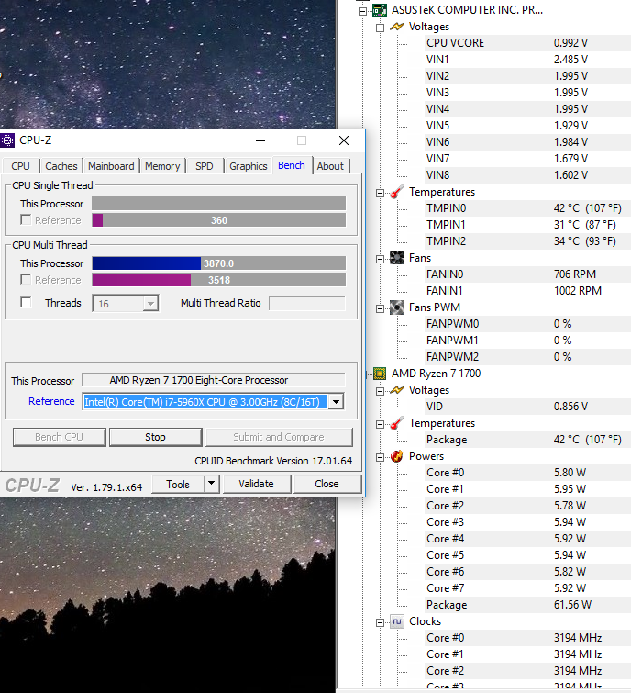
Task: Open the Tools dropdown arrow
Action: tap(212, 484)
